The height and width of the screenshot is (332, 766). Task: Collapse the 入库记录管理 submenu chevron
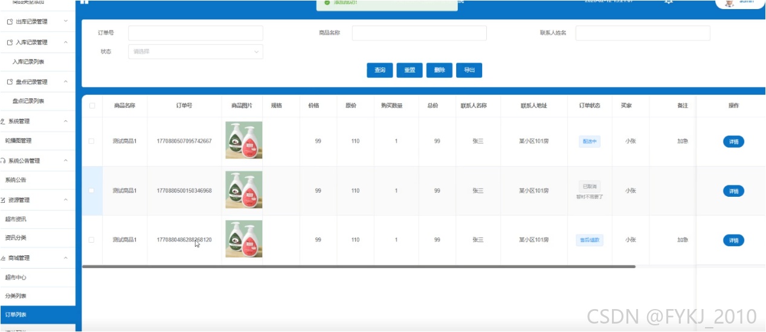point(65,43)
